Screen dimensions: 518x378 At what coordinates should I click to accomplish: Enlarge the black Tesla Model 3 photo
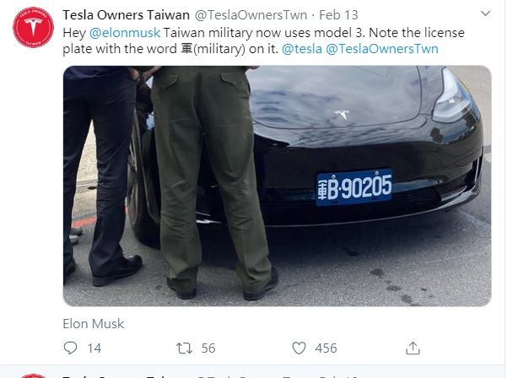tap(278, 186)
